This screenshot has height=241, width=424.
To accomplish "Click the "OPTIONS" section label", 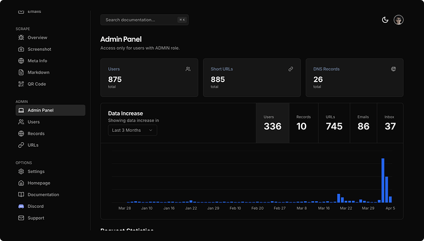I will (24, 163).
